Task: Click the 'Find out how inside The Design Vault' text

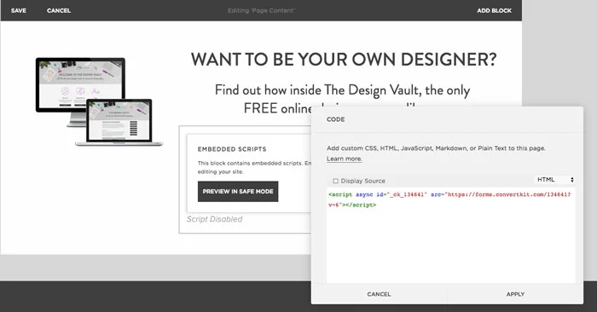Action: (x=342, y=99)
